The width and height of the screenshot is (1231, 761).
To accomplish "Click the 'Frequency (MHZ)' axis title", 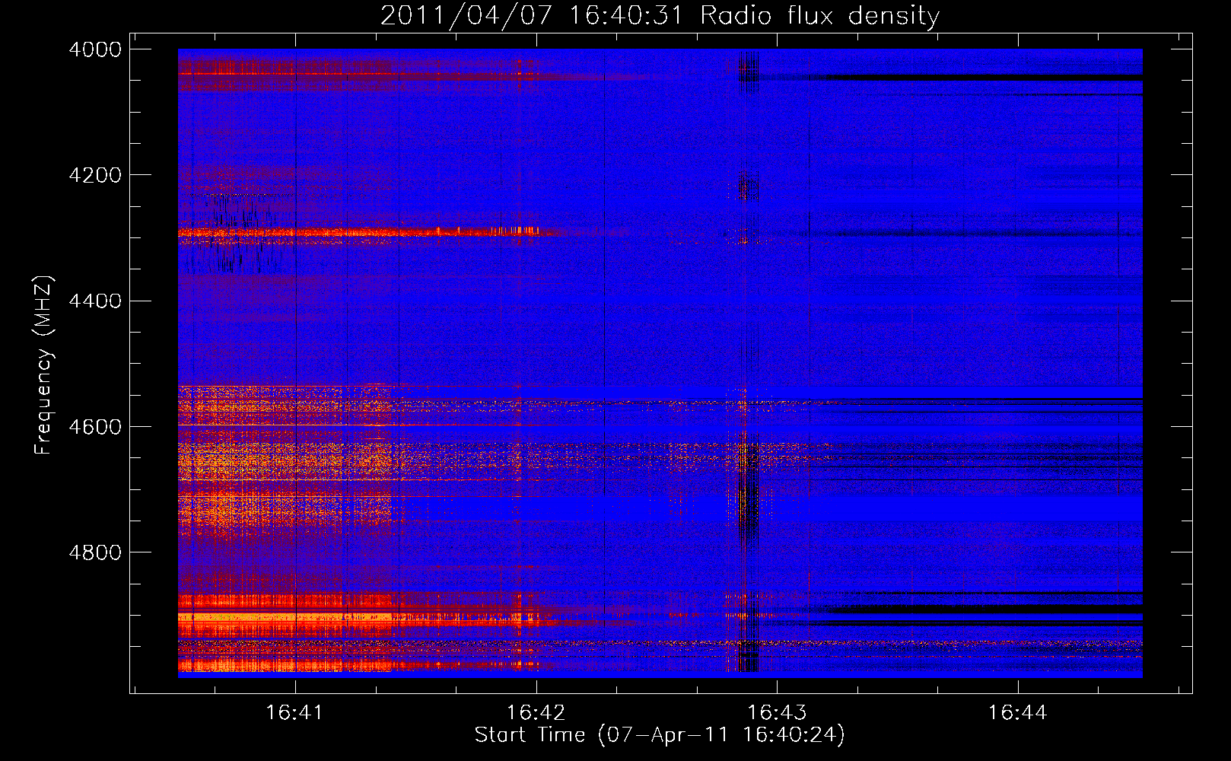I will 44,365.
